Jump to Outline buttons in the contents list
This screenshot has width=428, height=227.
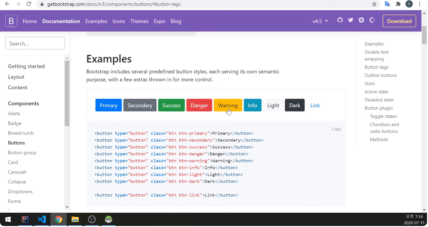click(381, 75)
